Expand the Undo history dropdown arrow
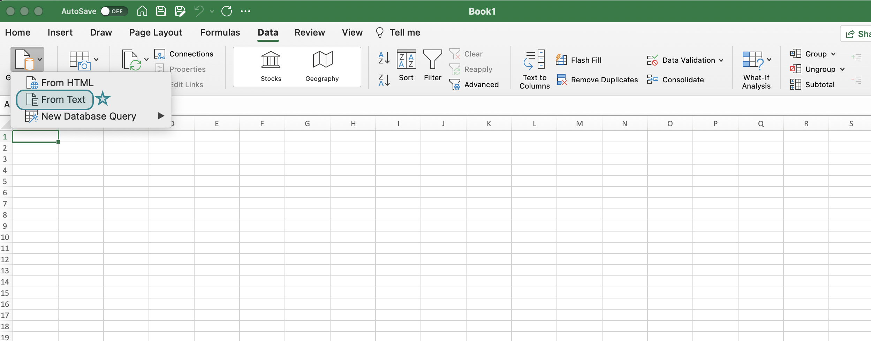This screenshot has height=341, width=871. coord(212,11)
